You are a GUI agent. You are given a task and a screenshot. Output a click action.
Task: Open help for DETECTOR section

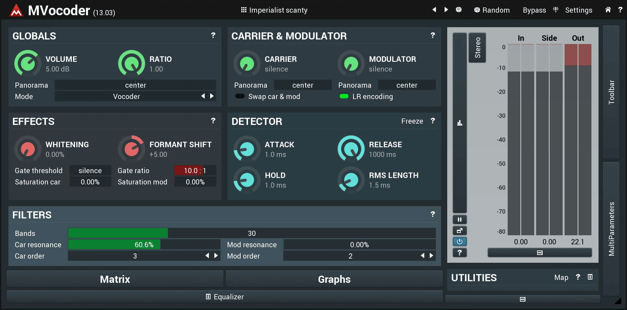(x=433, y=121)
